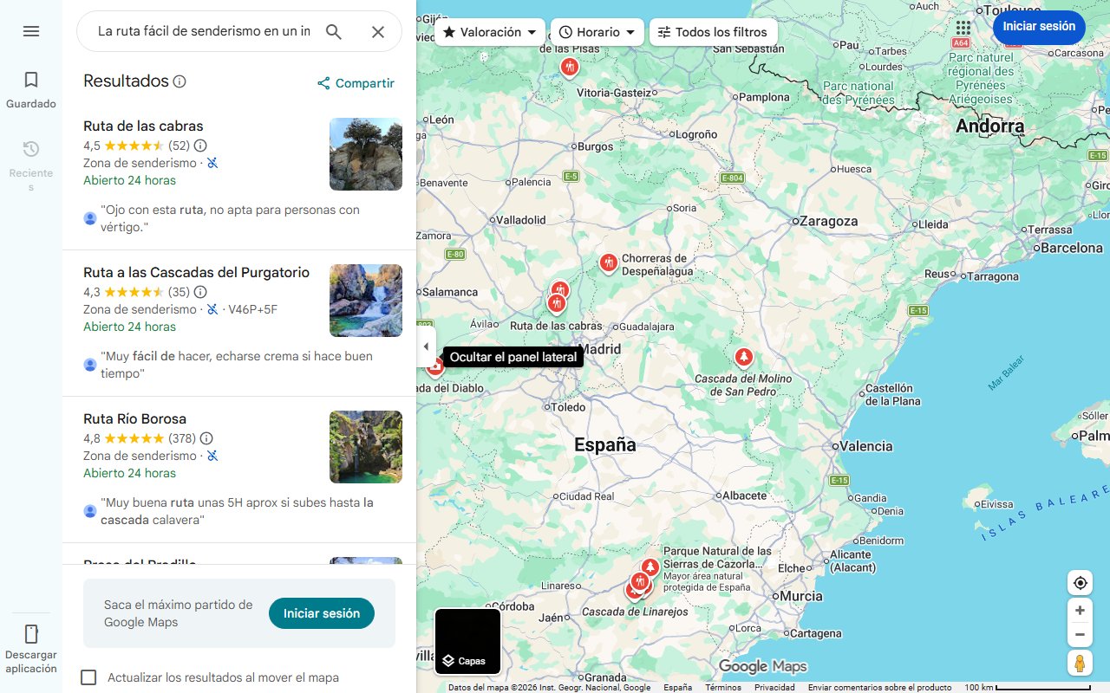
Task: Share results via Compartir
Action: [355, 83]
